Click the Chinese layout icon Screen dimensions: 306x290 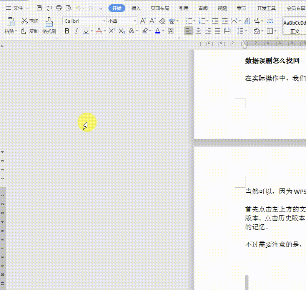[x=234, y=21]
